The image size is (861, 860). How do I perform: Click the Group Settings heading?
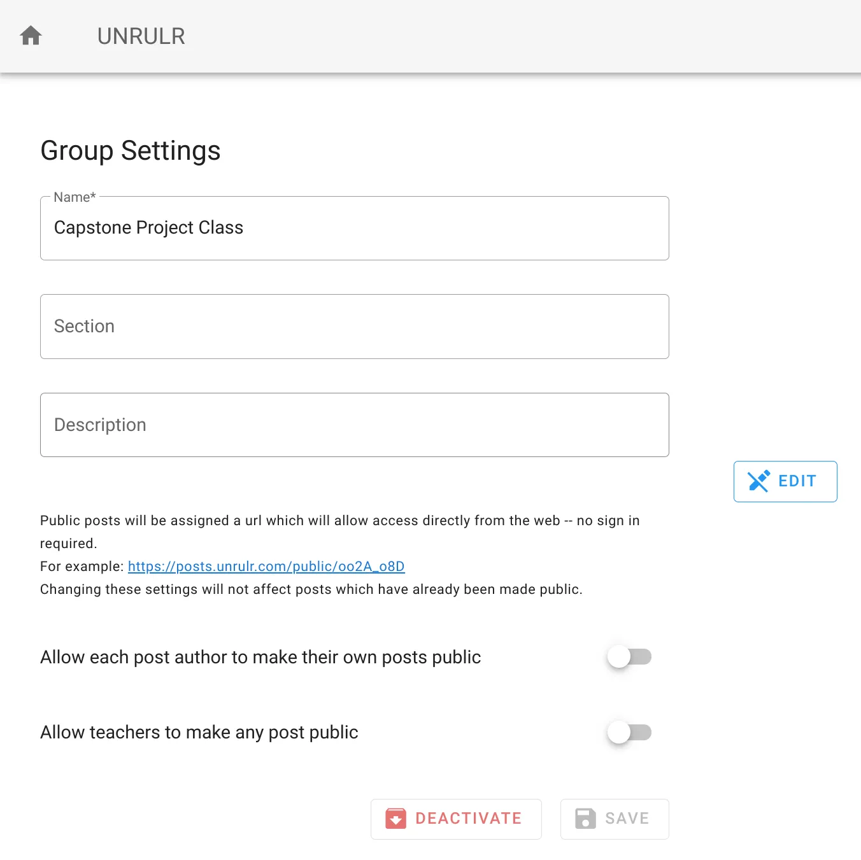click(x=131, y=151)
